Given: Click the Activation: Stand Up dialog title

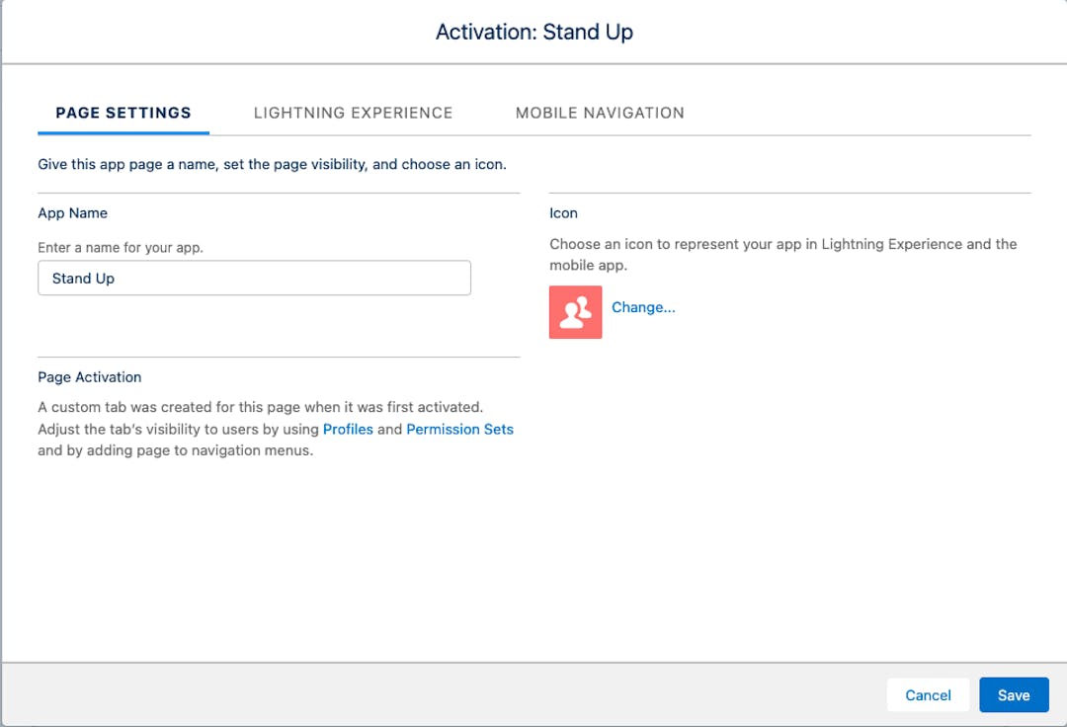Looking at the screenshot, I should click(533, 32).
